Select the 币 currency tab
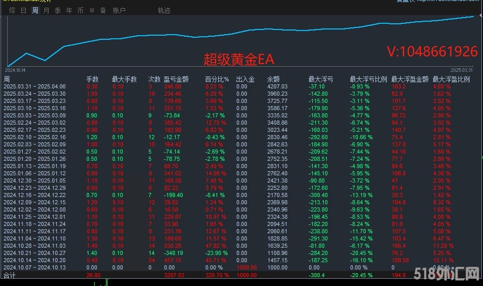Screen dimensions: 483x286 point(80,10)
